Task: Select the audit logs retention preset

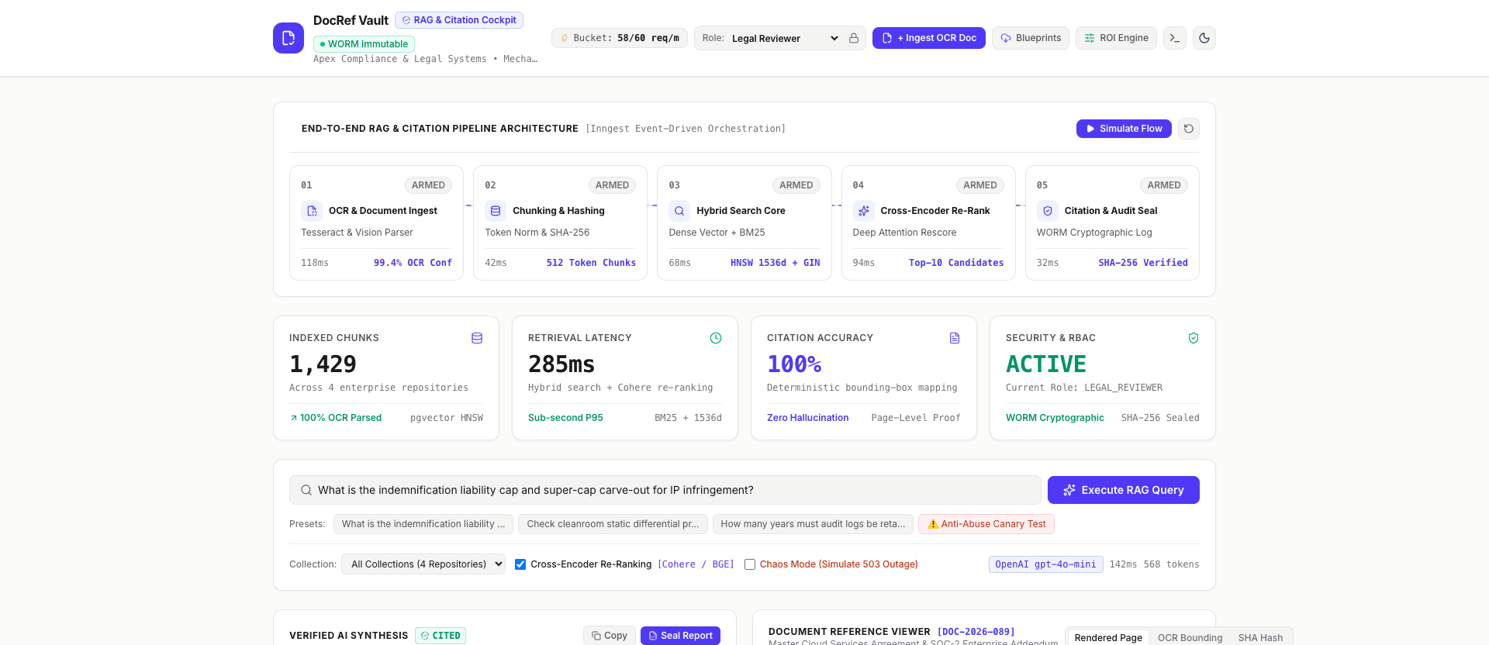Action: [813, 524]
